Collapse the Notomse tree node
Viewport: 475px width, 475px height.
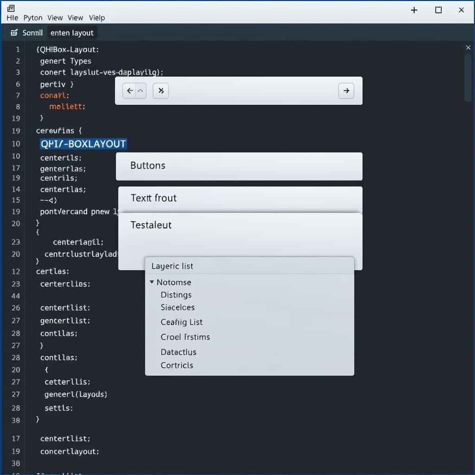pos(152,282)
